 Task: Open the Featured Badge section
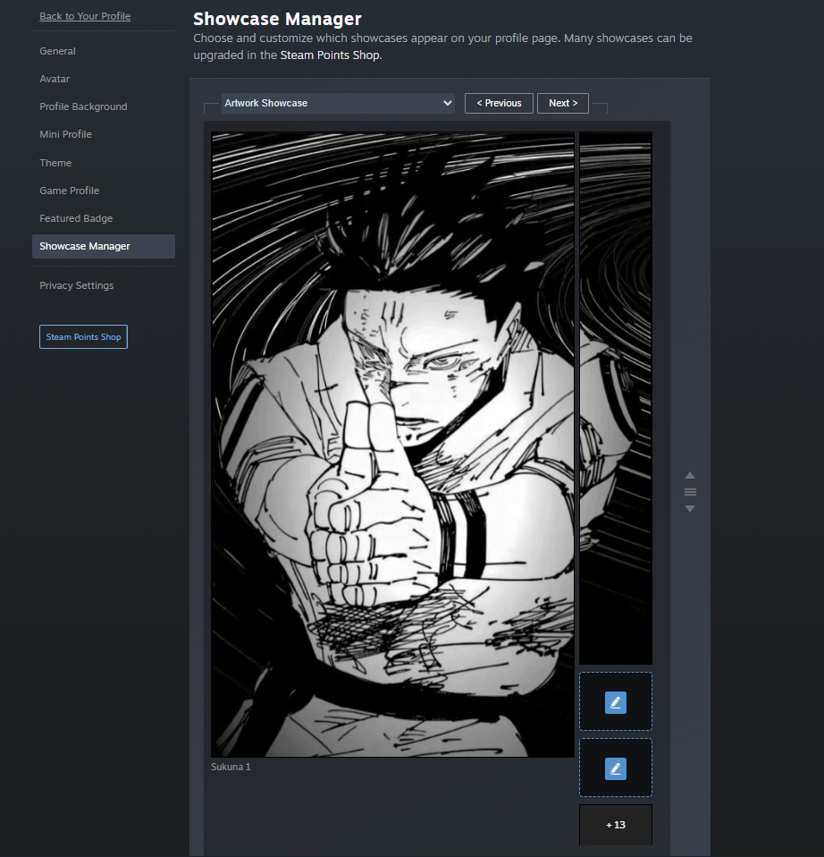[x=76, y=218]
